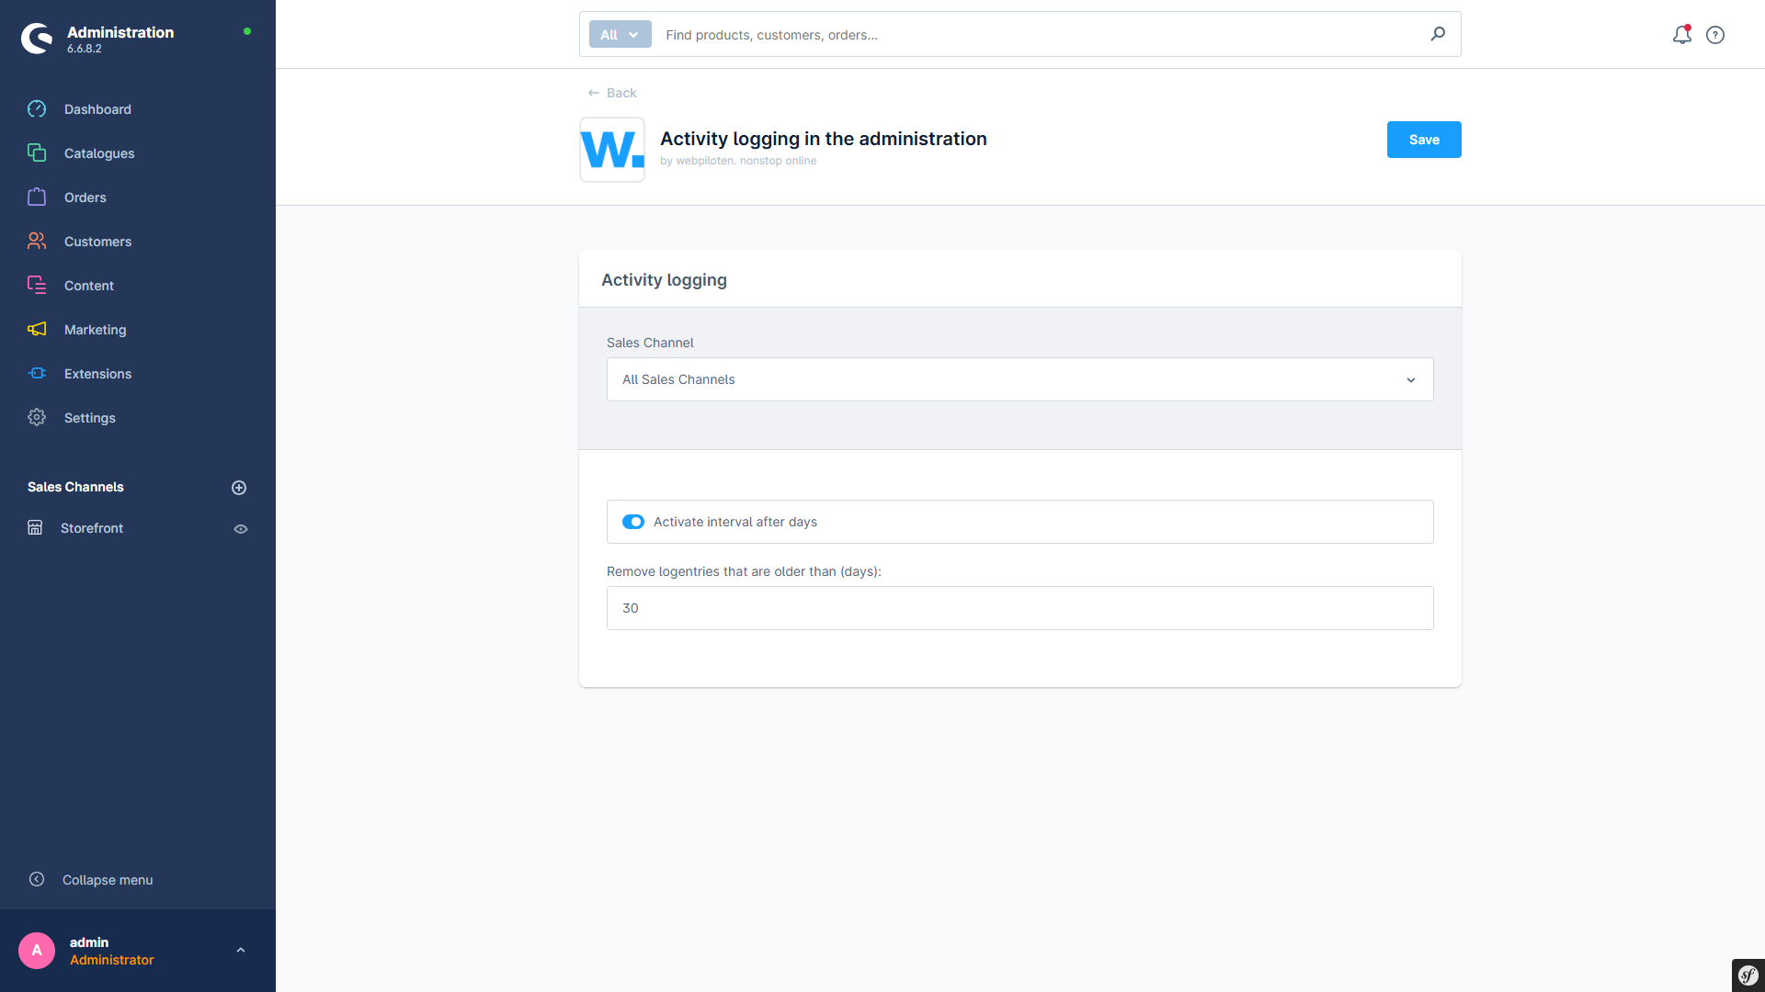Click the Content icon in sidebar
This screenshot has height=992, width=1765.
point(37,285)
